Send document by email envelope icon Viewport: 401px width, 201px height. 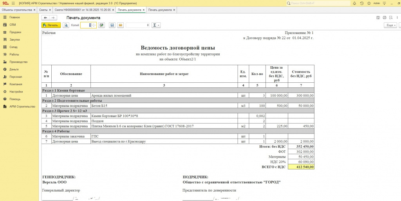click(x=120, y=25)
